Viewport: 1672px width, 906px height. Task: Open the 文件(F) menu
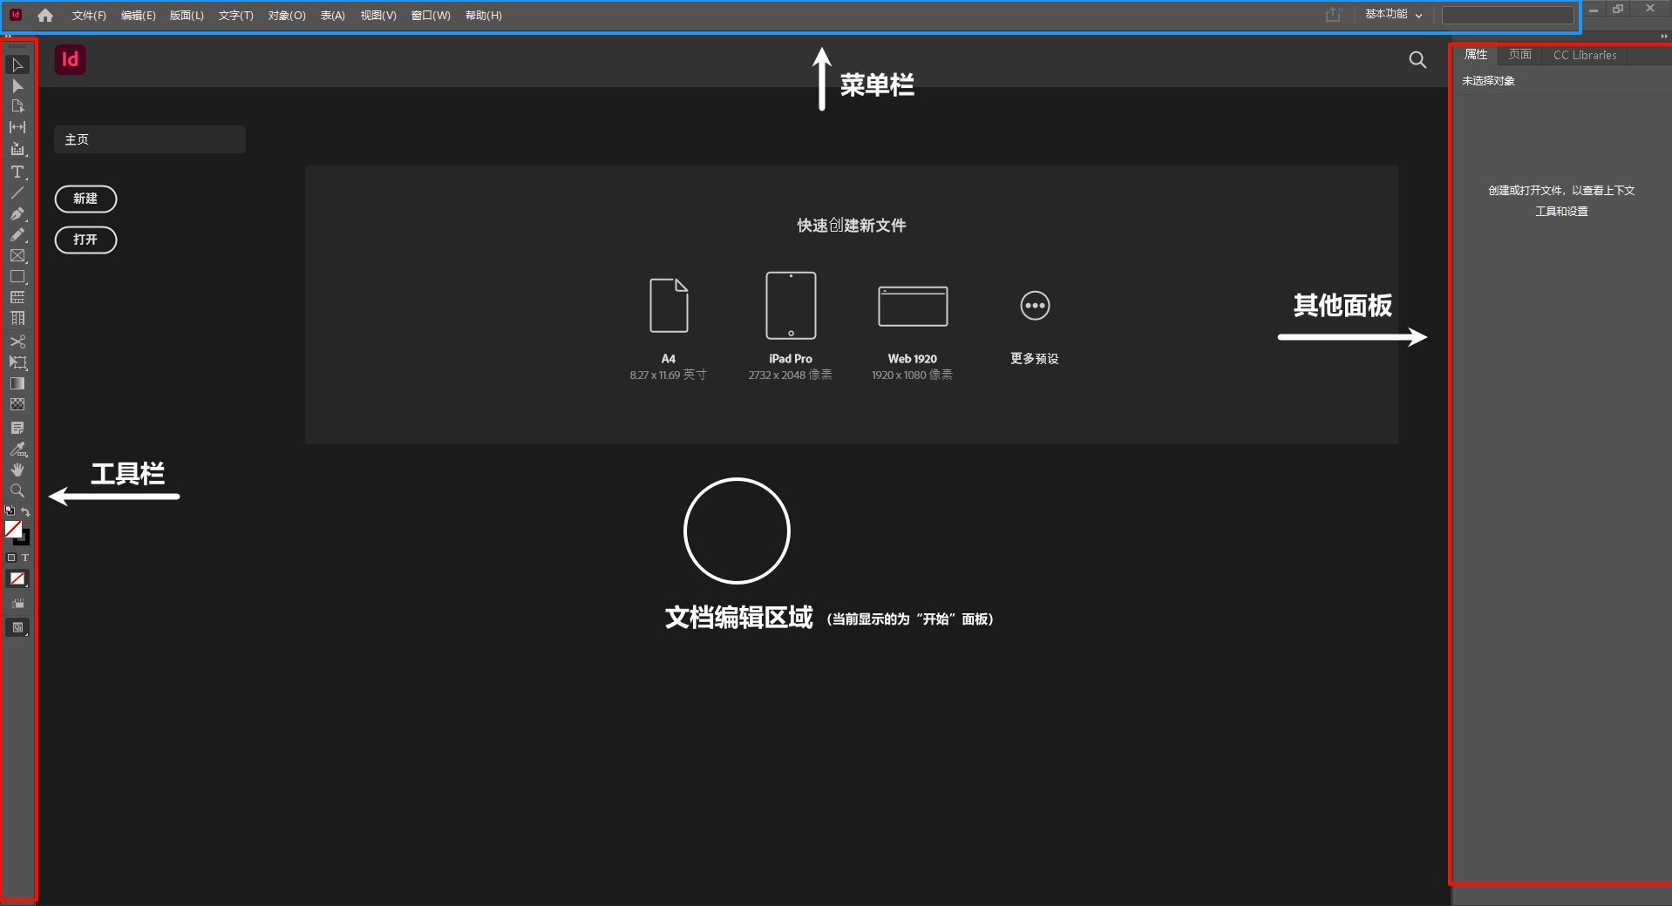pos(89,16)
